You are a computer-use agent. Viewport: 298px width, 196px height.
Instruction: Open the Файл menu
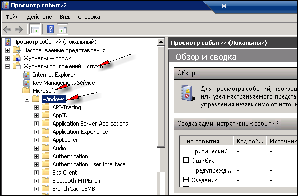[x=12, y=17]
